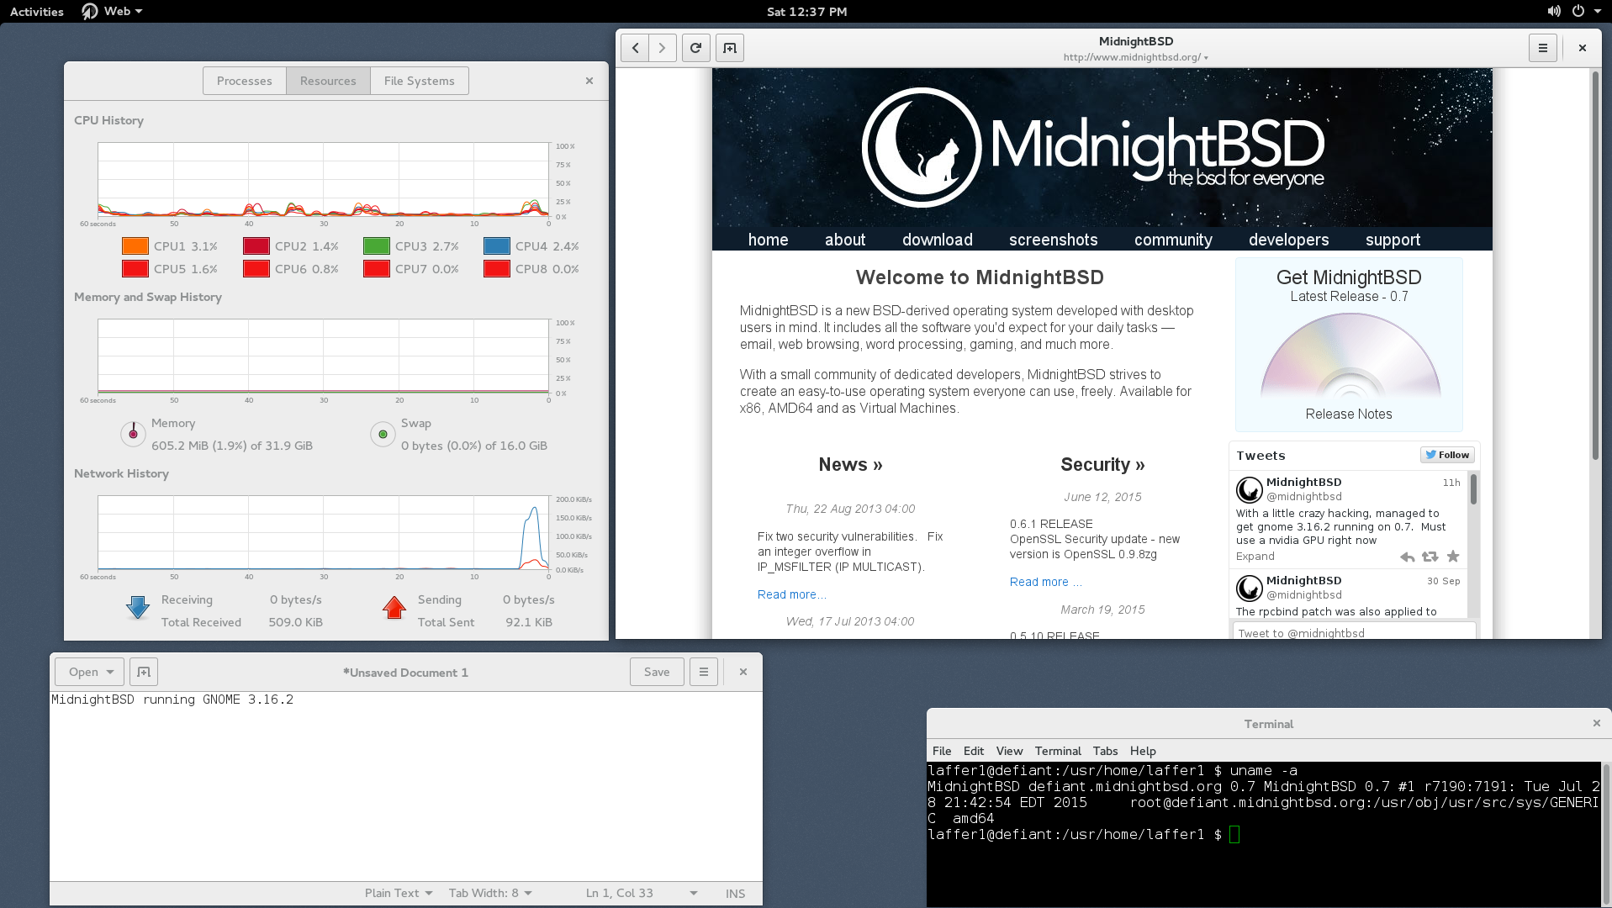Screen dimensions: 1612x908
Task: Switch to the Processes tab
Action: pos(244,80)
